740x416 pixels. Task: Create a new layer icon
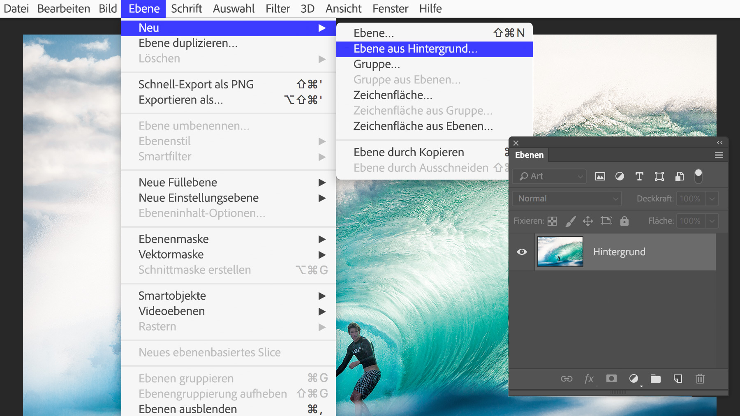[x=678, y=379]
